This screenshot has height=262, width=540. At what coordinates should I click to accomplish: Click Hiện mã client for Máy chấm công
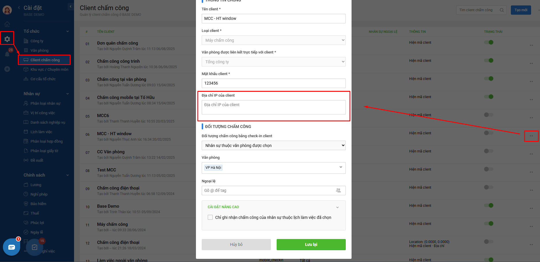[x=420, y=224]
